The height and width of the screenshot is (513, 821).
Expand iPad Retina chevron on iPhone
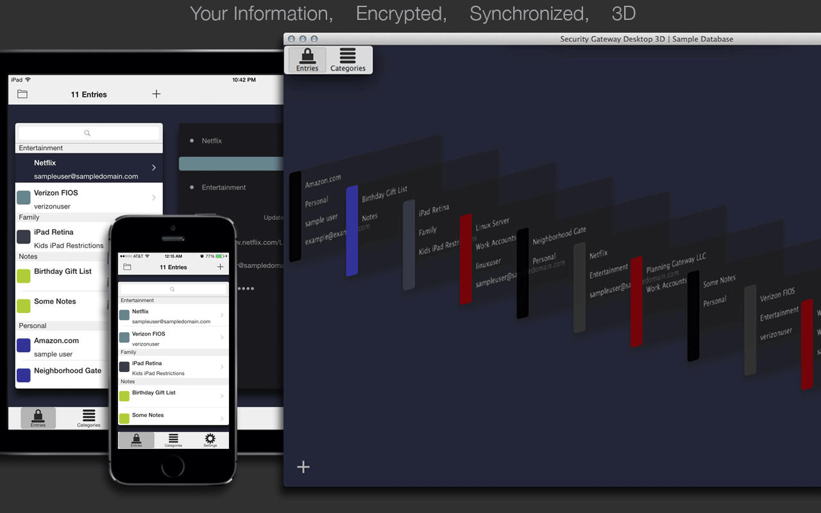click(222, 367)
